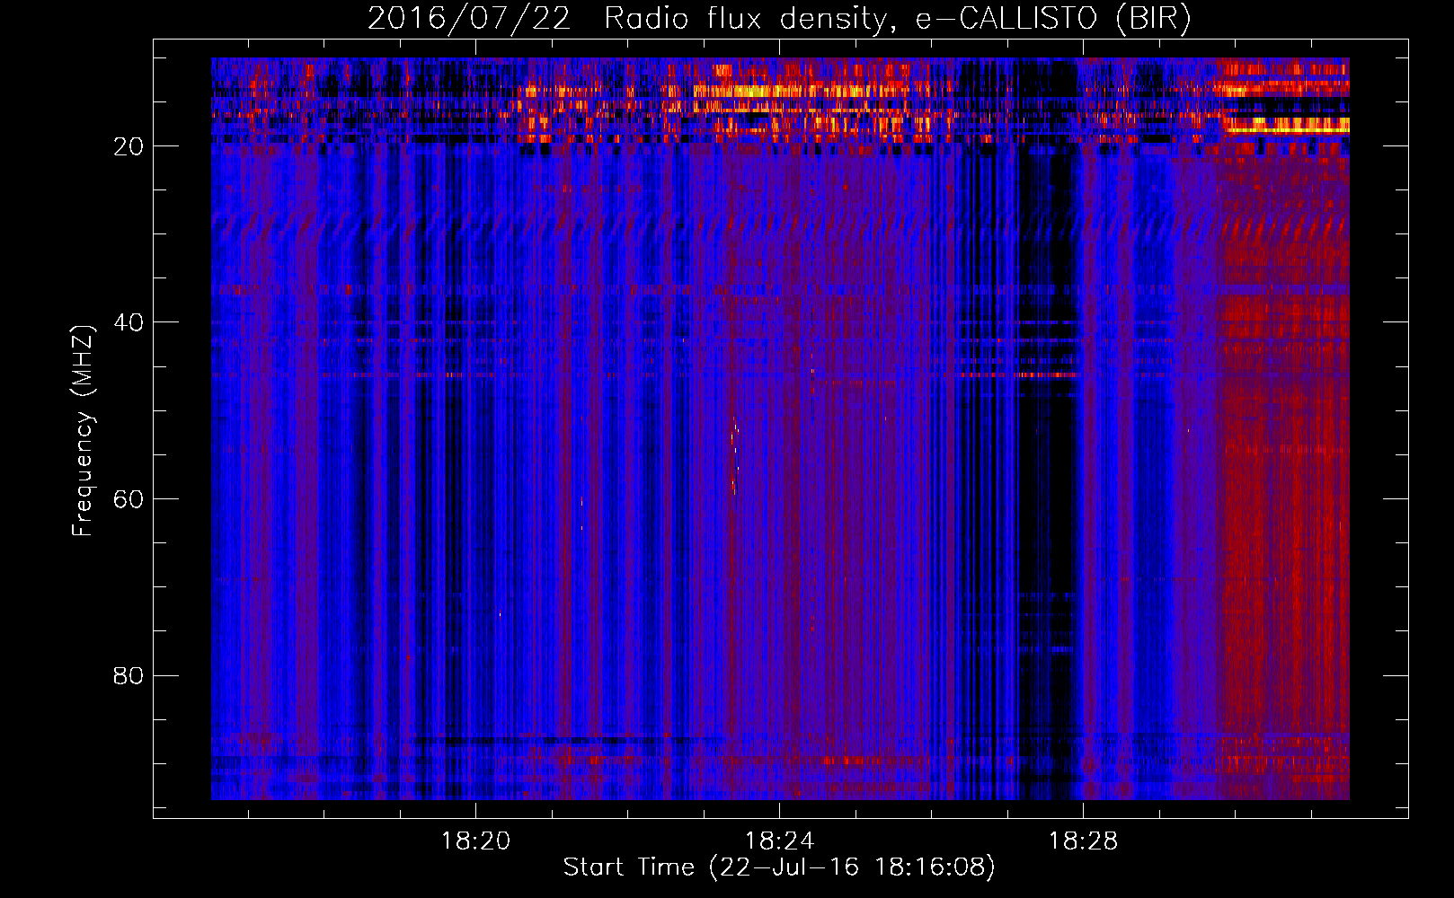
Task: Click the '18:20' time tick label
Action: 475,841
